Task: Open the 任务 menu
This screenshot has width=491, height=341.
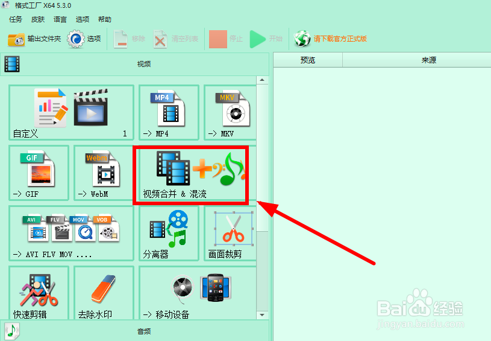Action: pos(16,19)
